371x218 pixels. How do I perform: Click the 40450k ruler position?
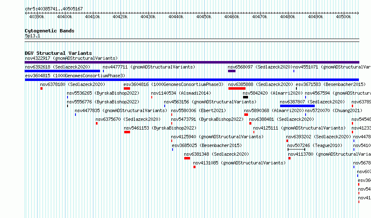coord(204,17)
